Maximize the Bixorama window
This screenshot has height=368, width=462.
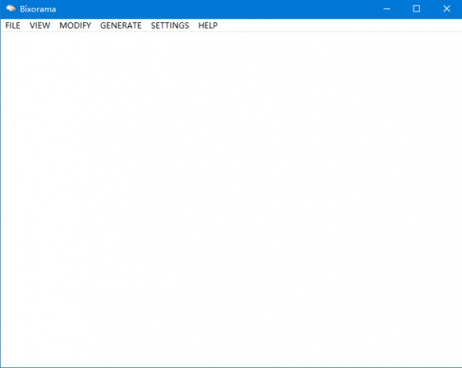click(x=417, y=8)
